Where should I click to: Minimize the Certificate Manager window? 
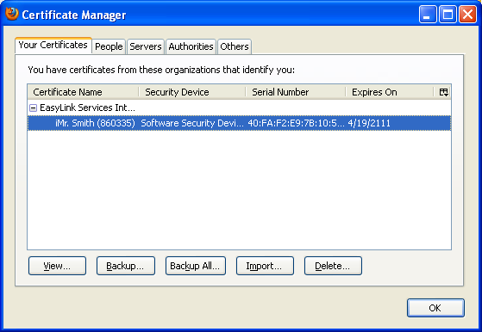pyautogui.click(x=428, y=14)
